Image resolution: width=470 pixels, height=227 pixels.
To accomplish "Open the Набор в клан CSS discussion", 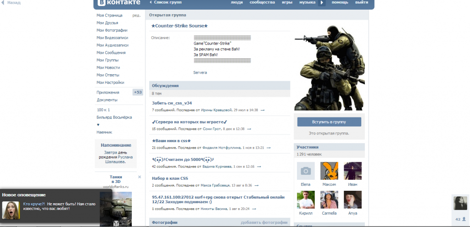I will click(x=170, y=178).
